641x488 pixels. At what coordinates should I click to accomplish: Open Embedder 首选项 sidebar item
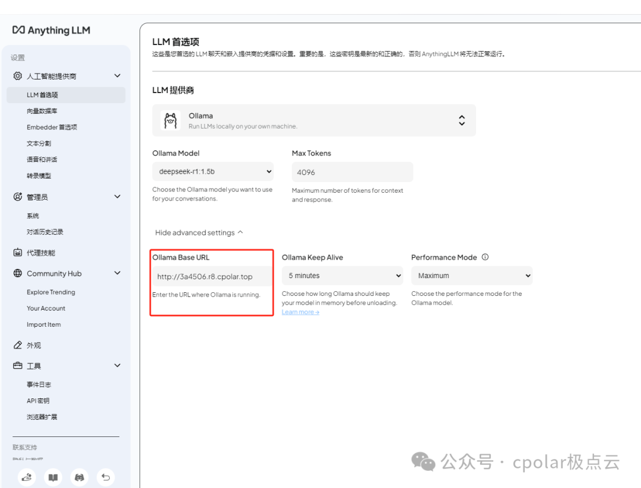coord(52,127)
